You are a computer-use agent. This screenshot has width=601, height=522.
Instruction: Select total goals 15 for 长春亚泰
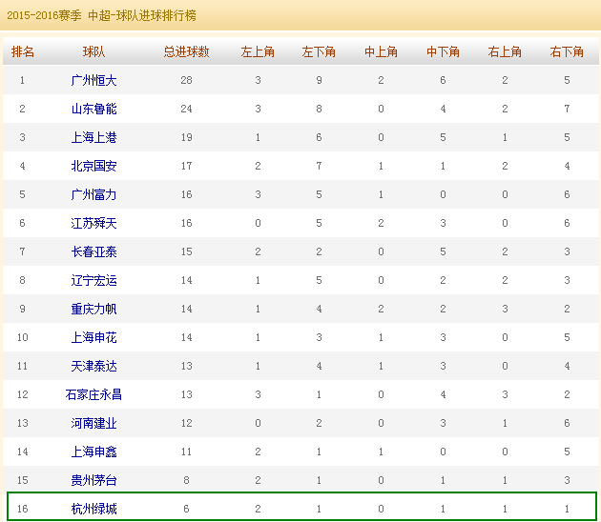click(186, 251)
